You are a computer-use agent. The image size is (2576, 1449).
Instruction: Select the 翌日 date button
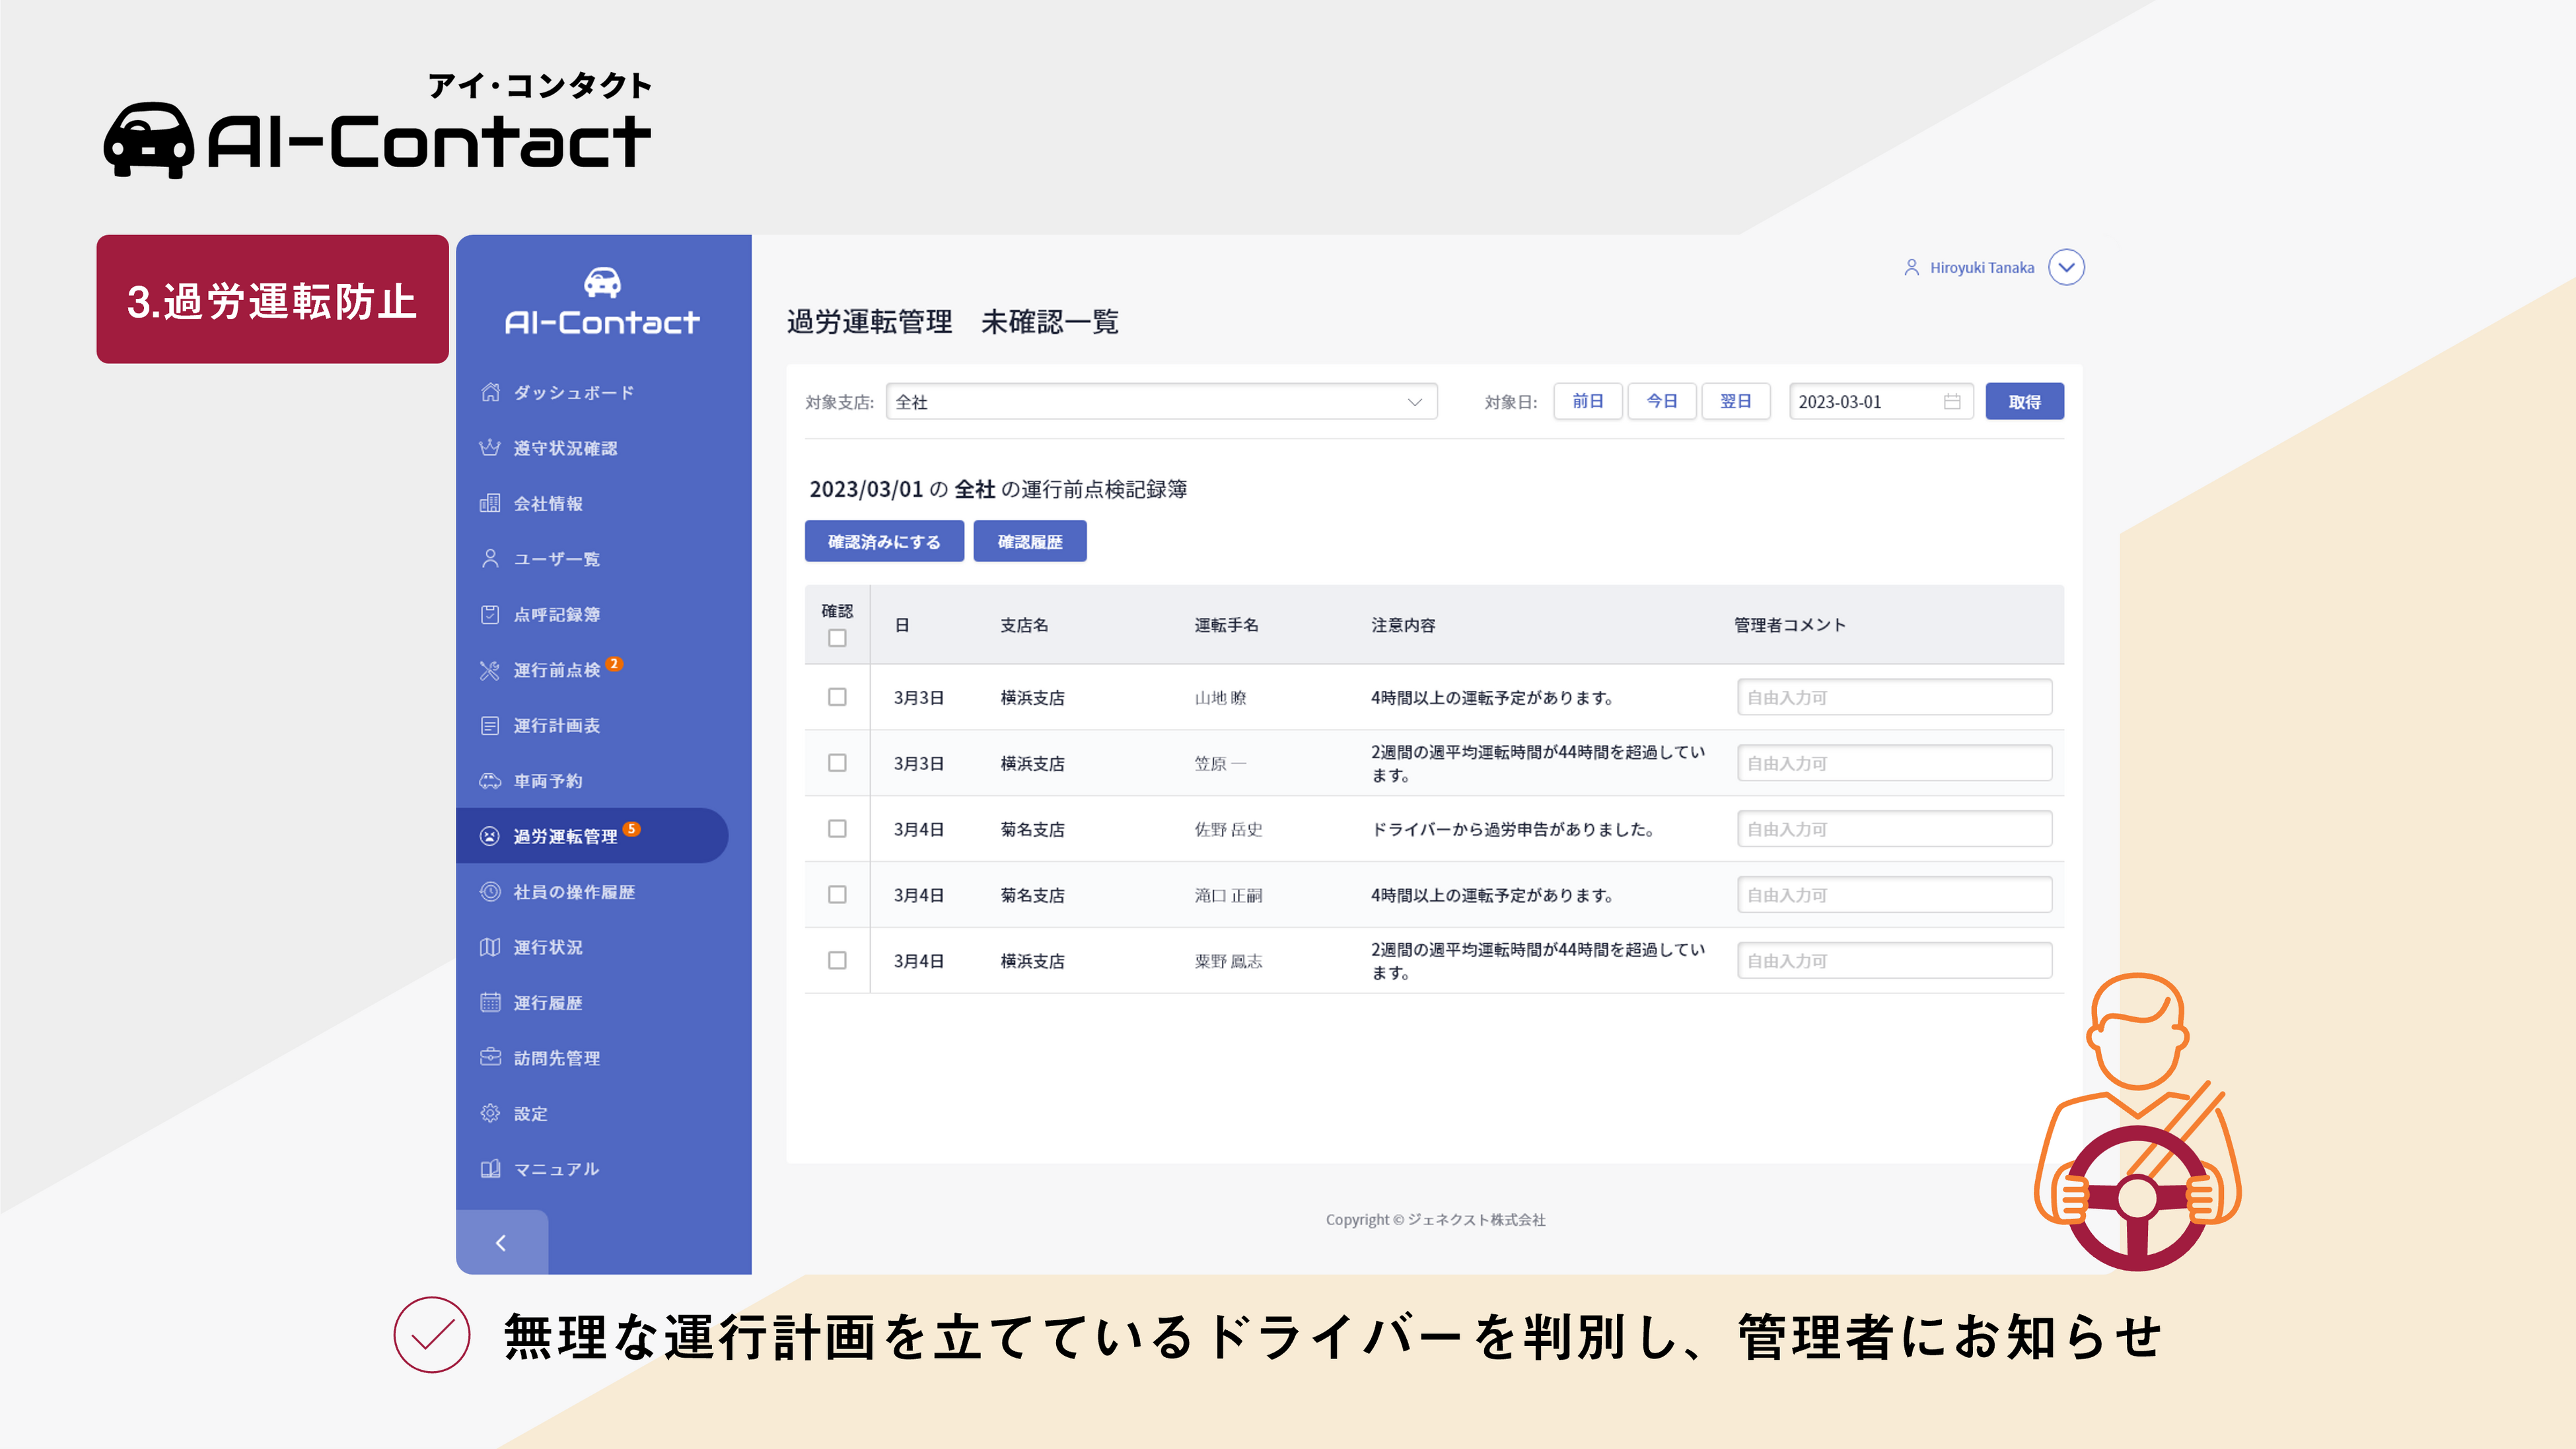1735,401
